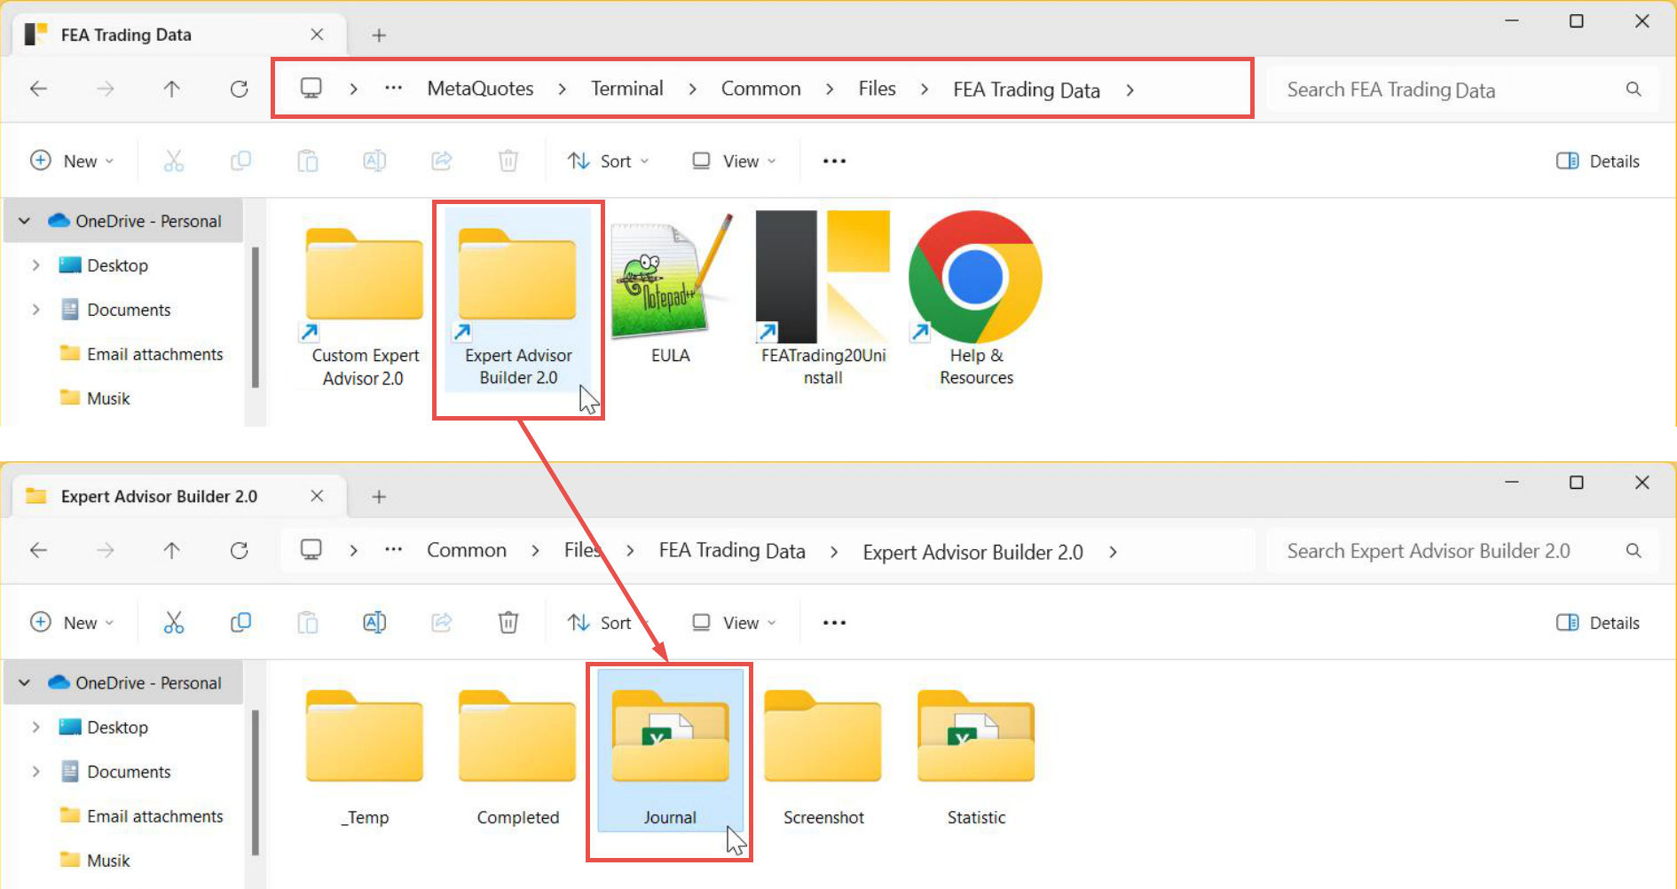This screenshot has height=889, width=1677.
Task: Expand Documents tree item in bottom window
Action: 35,772
